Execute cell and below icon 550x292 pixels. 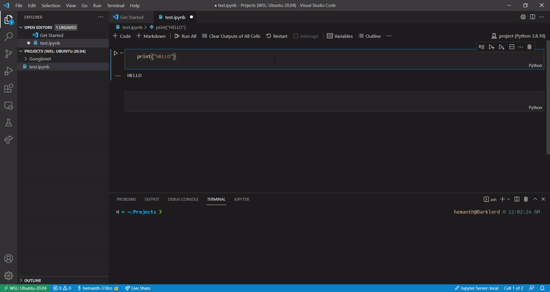[501, 47]
